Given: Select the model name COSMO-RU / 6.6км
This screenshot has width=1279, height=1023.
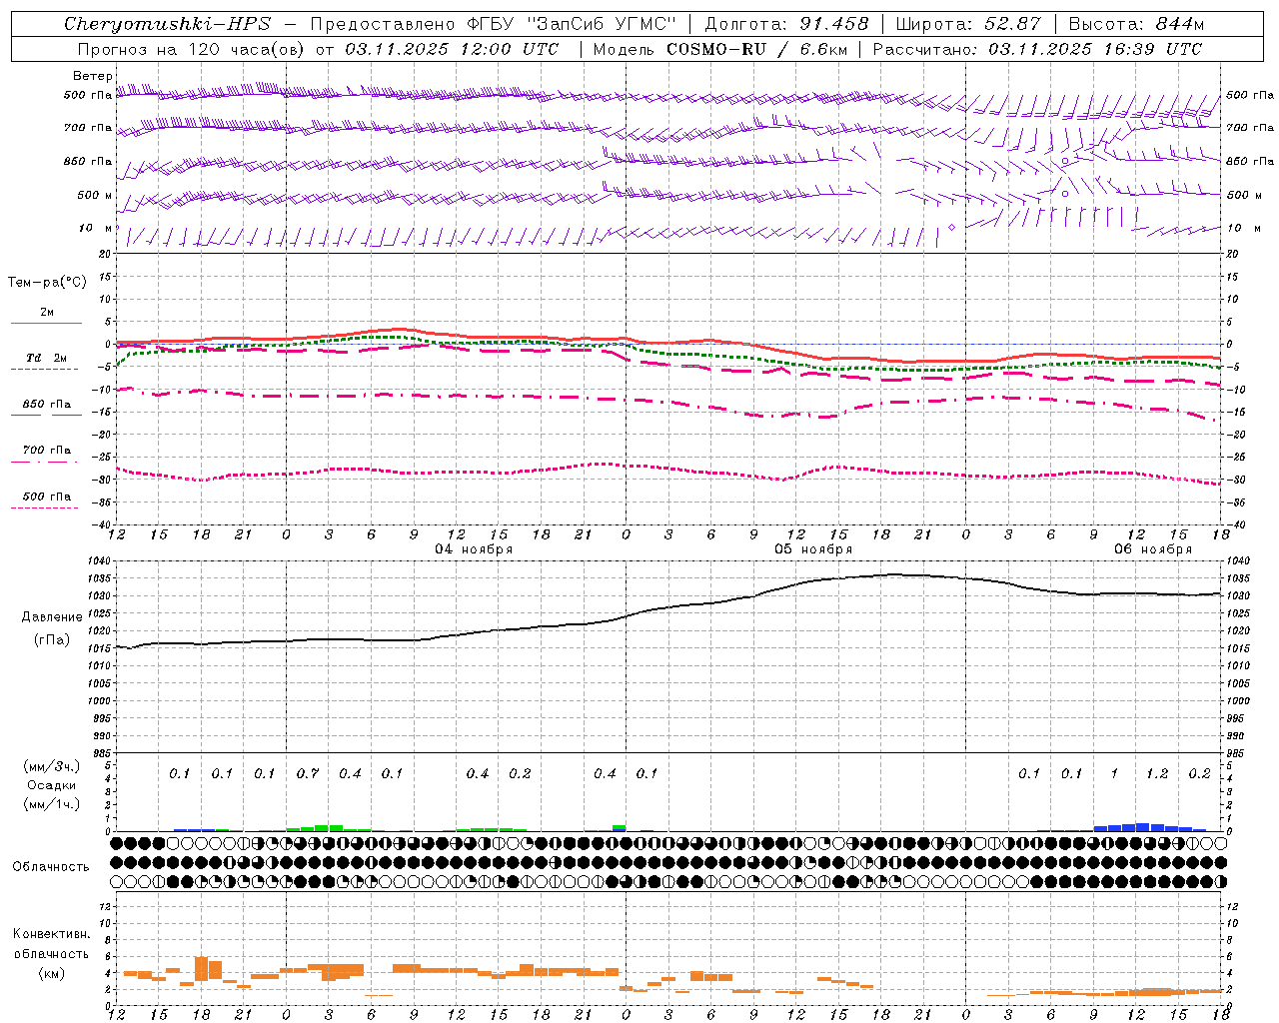Looking at the screenshot, I should point(755,49).
